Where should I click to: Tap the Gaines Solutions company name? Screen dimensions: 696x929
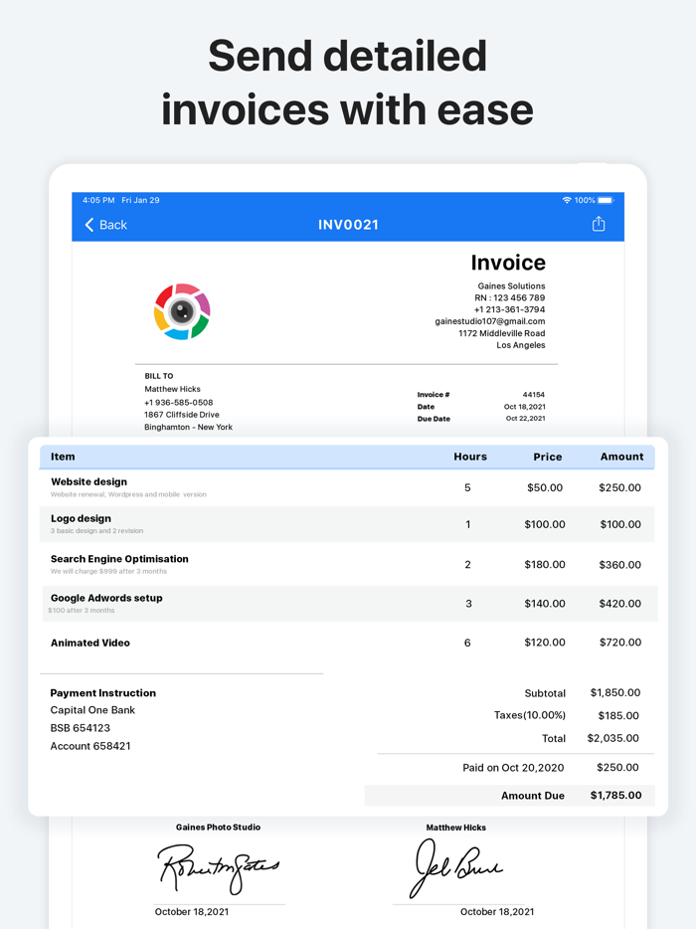coord(511,285)
